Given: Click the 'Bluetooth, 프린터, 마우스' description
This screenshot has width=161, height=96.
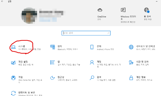Looking at the screenshot, I should click(68, 49).
